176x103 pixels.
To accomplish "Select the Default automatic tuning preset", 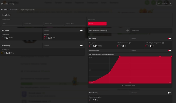I will tap(12, 24).
